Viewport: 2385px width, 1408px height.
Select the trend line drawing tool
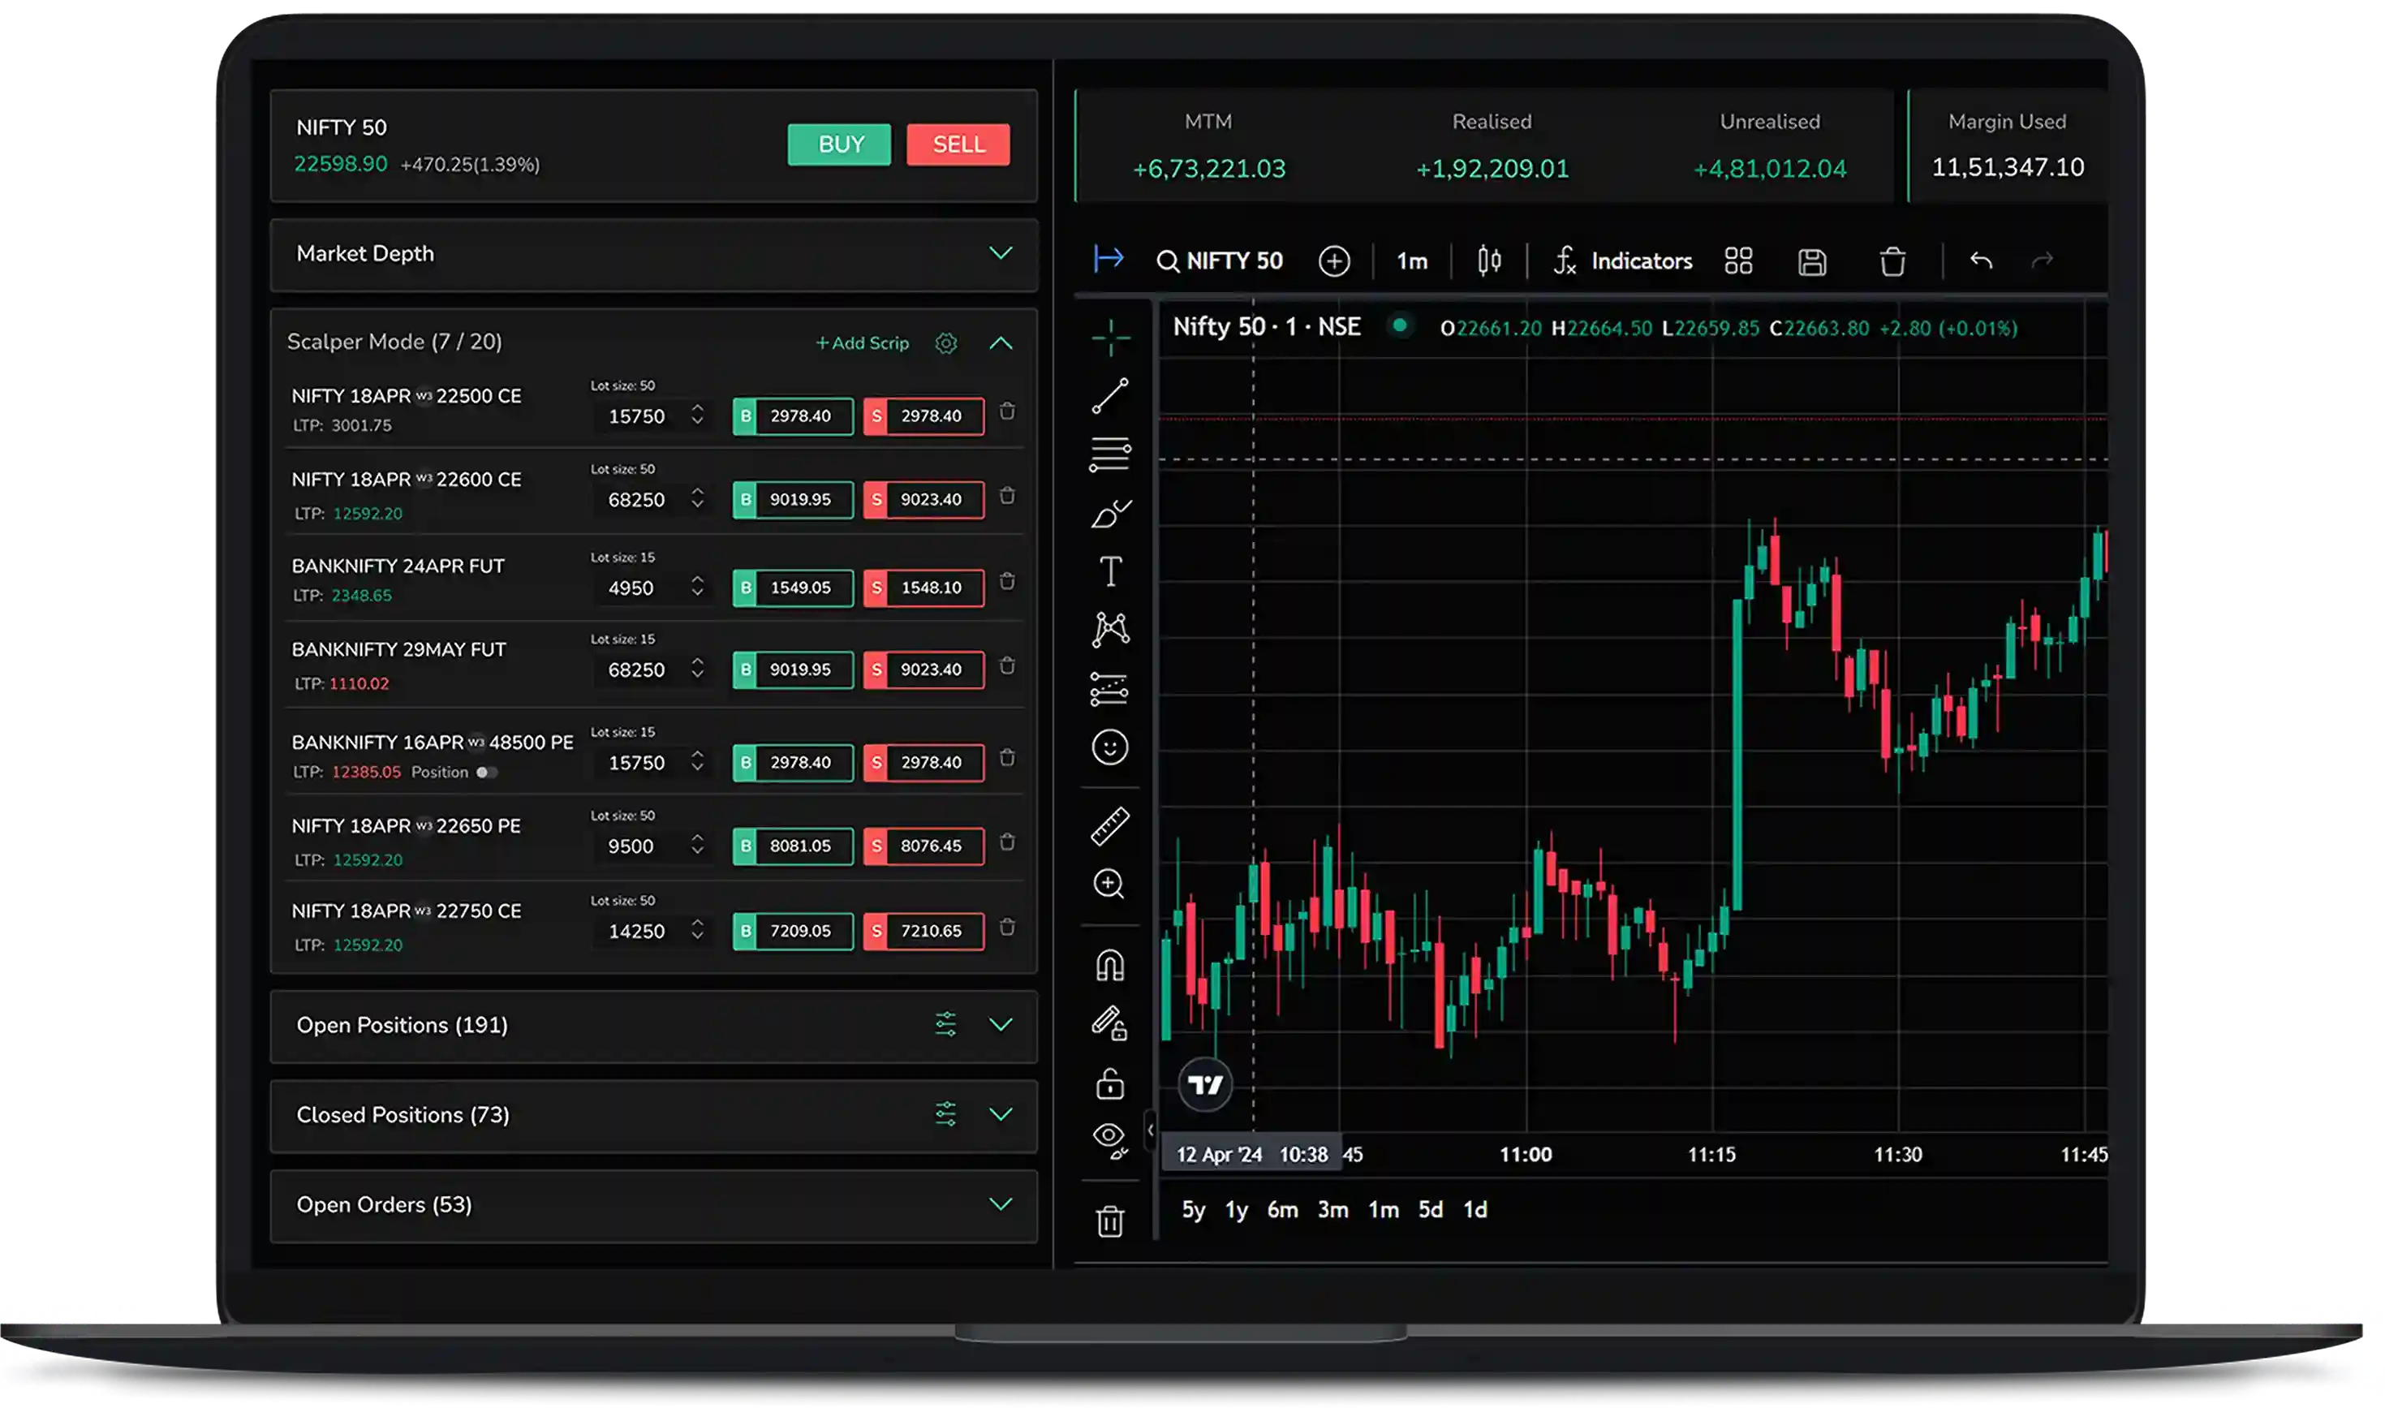[1110, 397]
